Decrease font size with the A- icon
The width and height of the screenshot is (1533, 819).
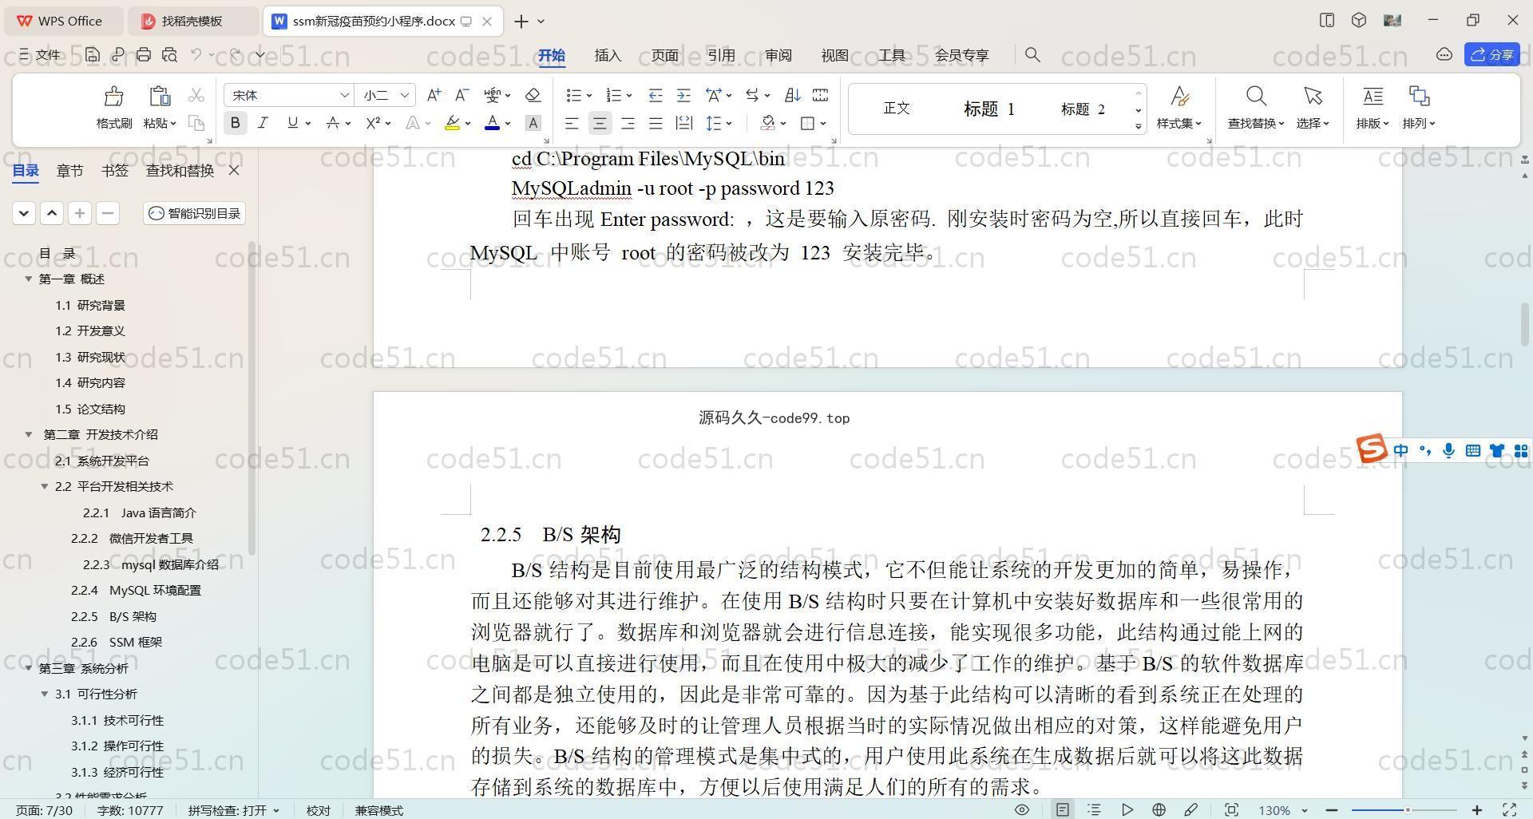pos(461,95)
